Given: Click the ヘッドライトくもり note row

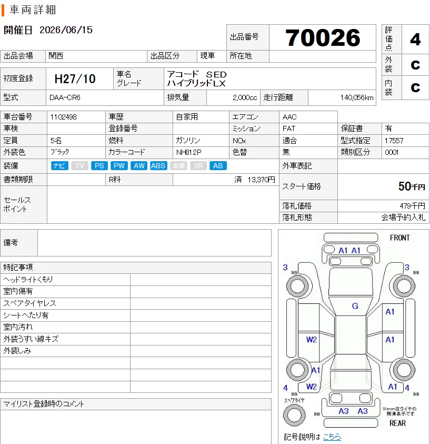Looking at the screenshot, I should pos(136,280).
